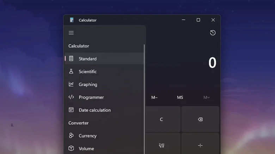The width and height of the screenshot is (275, 154).
Task: Collapse the hamburger navigation menu
Action: point(71,33)
